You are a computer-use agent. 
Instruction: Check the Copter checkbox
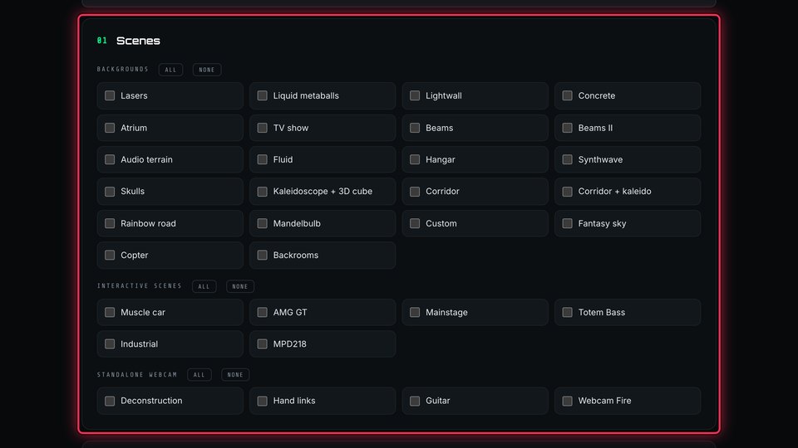pos(110,255)
